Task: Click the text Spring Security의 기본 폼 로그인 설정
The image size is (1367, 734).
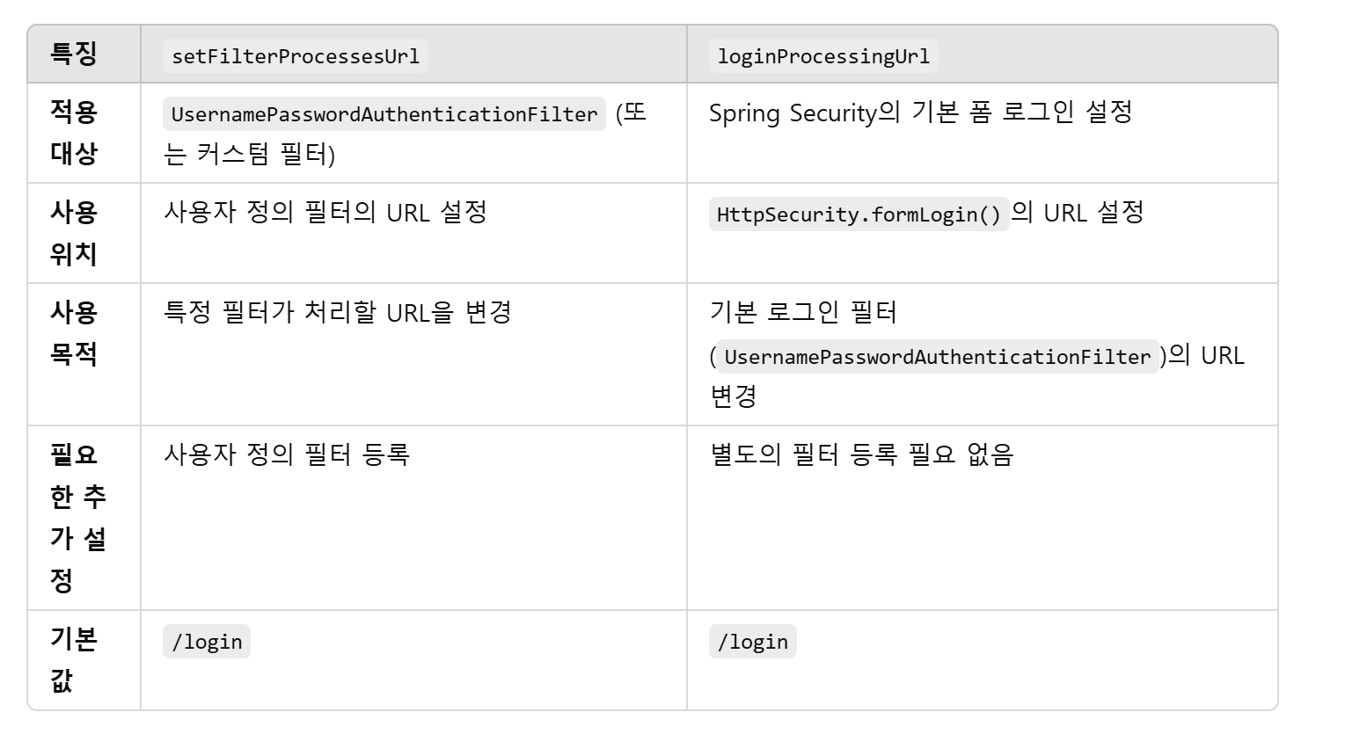Action: coord(920,113)
